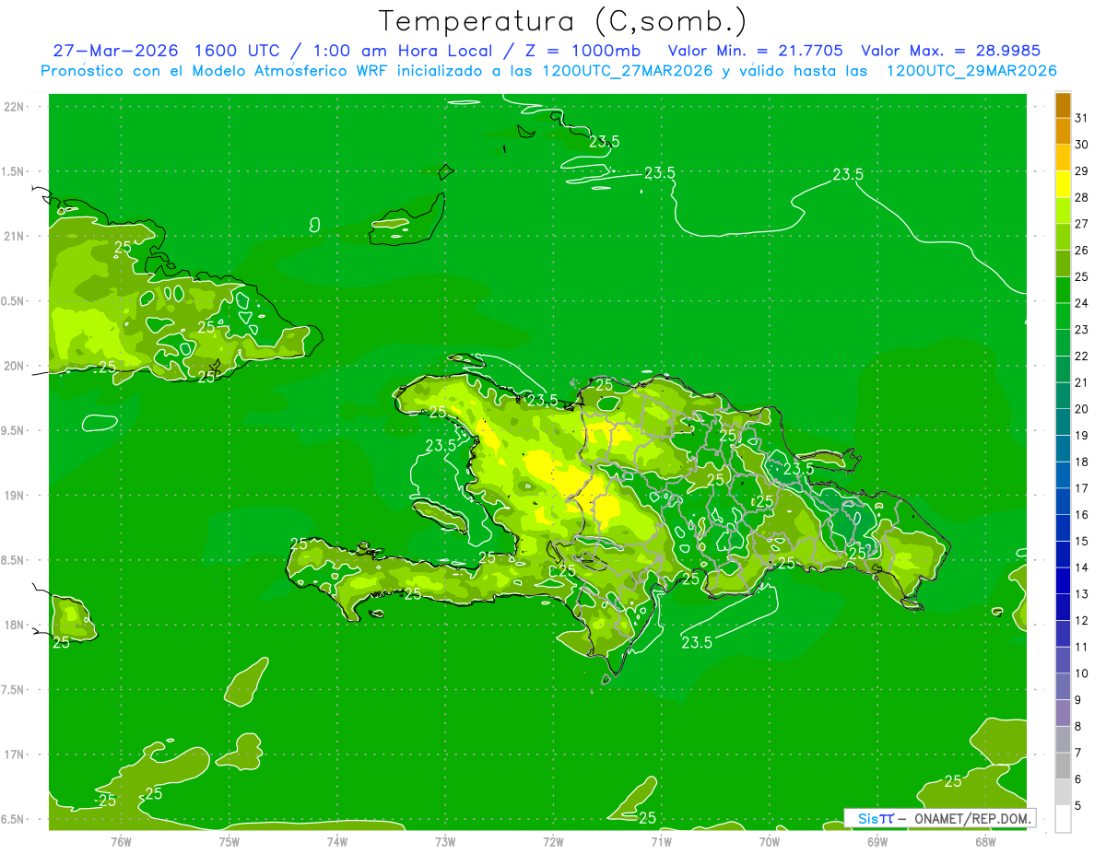
Task: Select the dark blue swatch between 13 and 14
Action: click(1063, 580)
